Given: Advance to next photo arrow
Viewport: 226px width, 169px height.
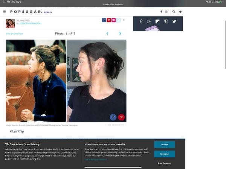Looking at the screenshot, I should click(x=120, y=33).
